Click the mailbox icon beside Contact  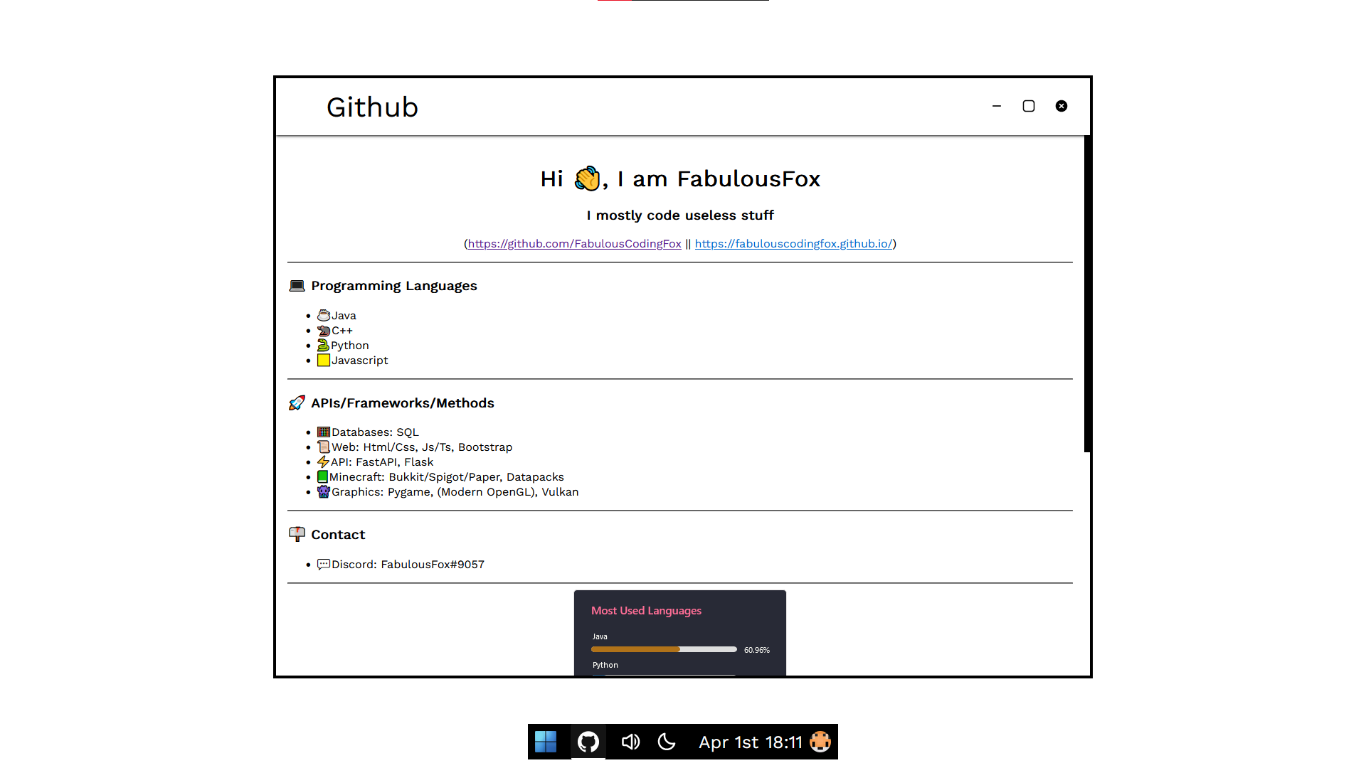point(297,534)
